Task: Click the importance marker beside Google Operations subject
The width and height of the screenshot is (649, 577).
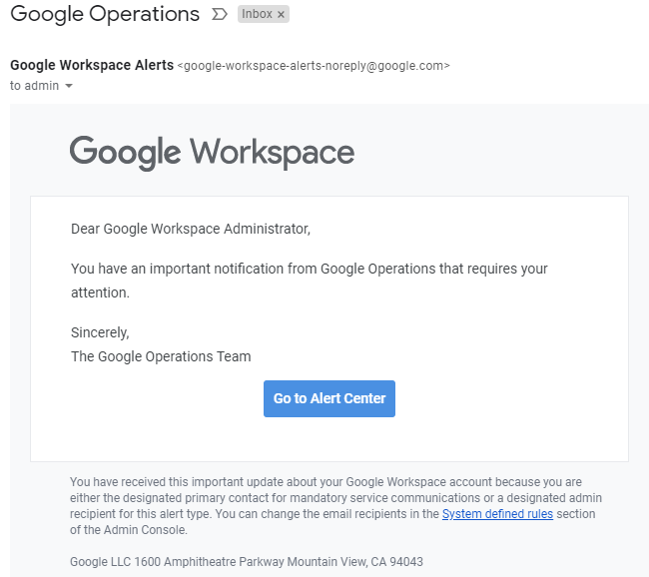Action: pos(220,15)
